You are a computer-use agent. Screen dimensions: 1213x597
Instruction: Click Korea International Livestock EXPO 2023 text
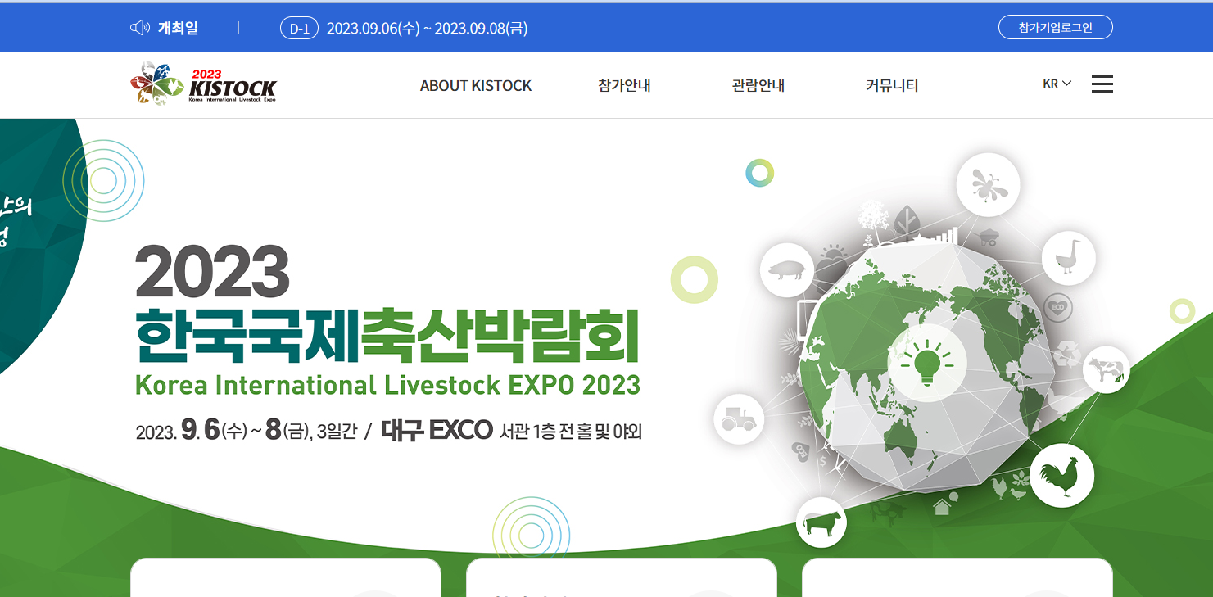pos(387,385)
